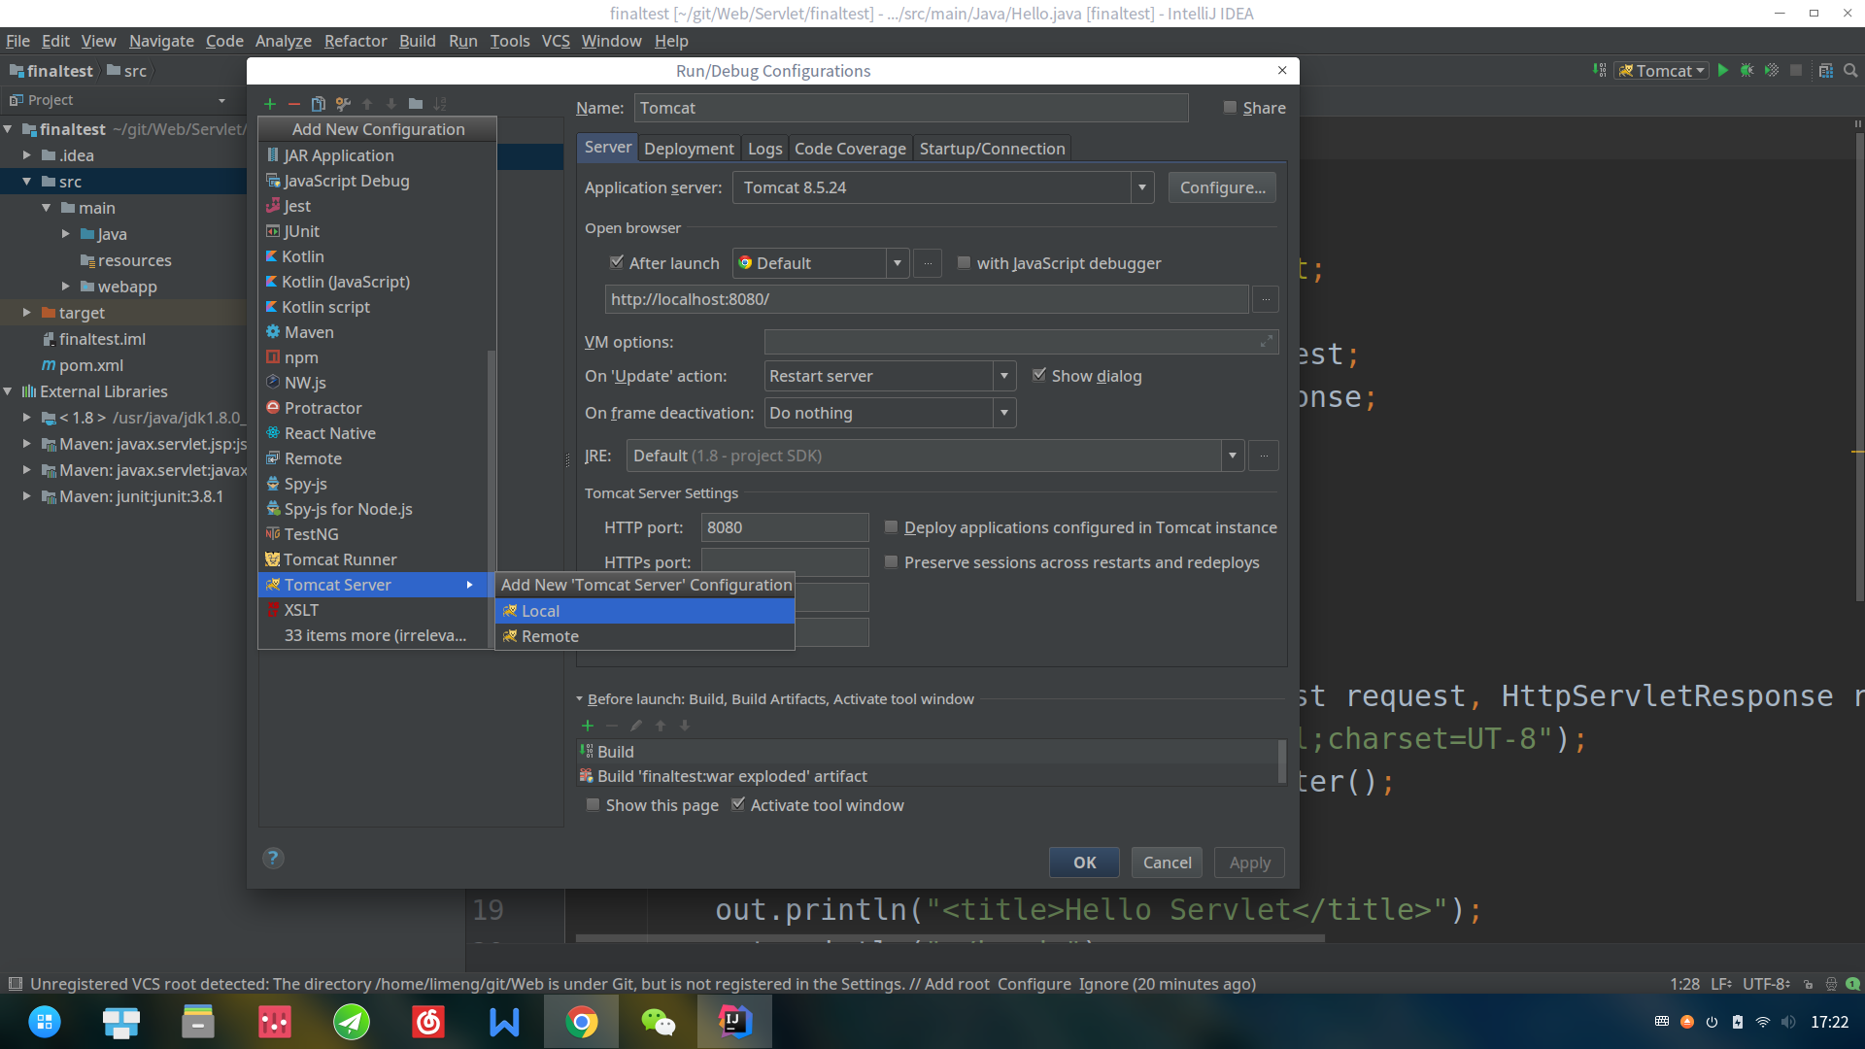Open the JRE dropdown

[1233, 456]
